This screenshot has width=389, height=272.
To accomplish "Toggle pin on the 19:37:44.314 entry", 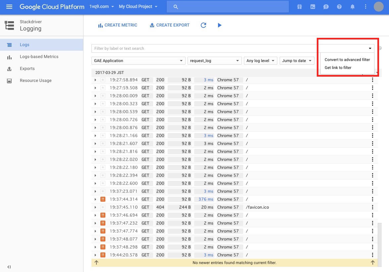I will (x=103, y=199).
